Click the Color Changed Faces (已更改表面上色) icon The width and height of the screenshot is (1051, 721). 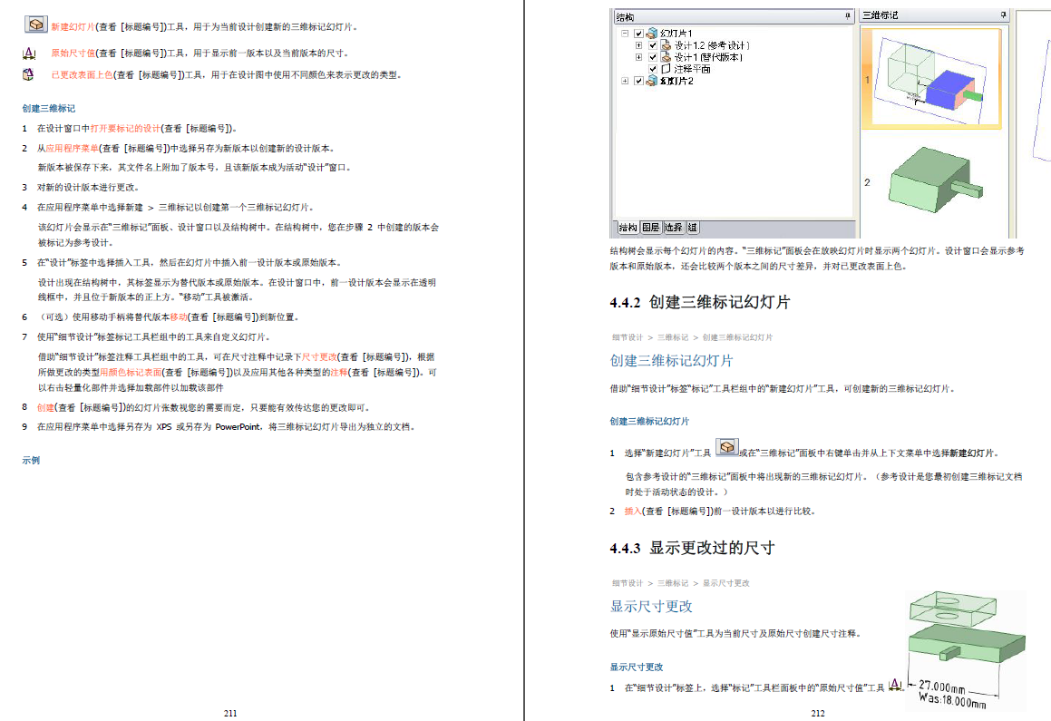coord(28,74)
